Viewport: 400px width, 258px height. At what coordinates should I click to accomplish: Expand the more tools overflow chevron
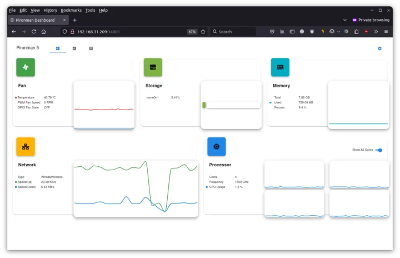pos(377,32)
